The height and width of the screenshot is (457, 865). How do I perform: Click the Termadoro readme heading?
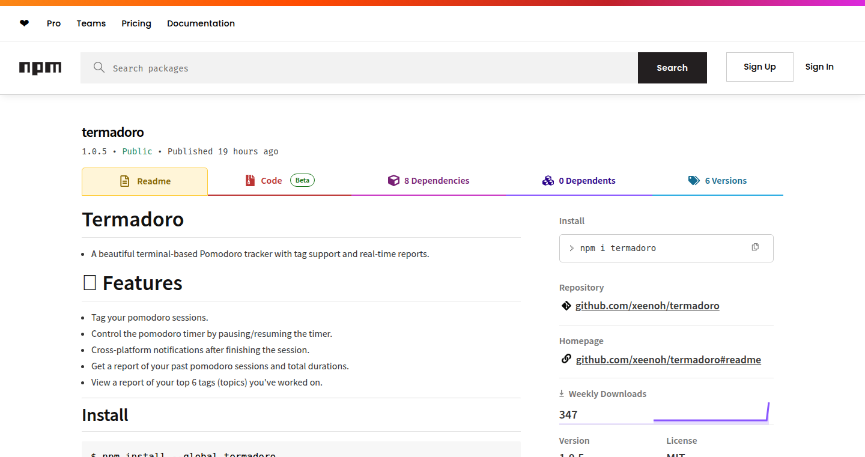(133, 219)
